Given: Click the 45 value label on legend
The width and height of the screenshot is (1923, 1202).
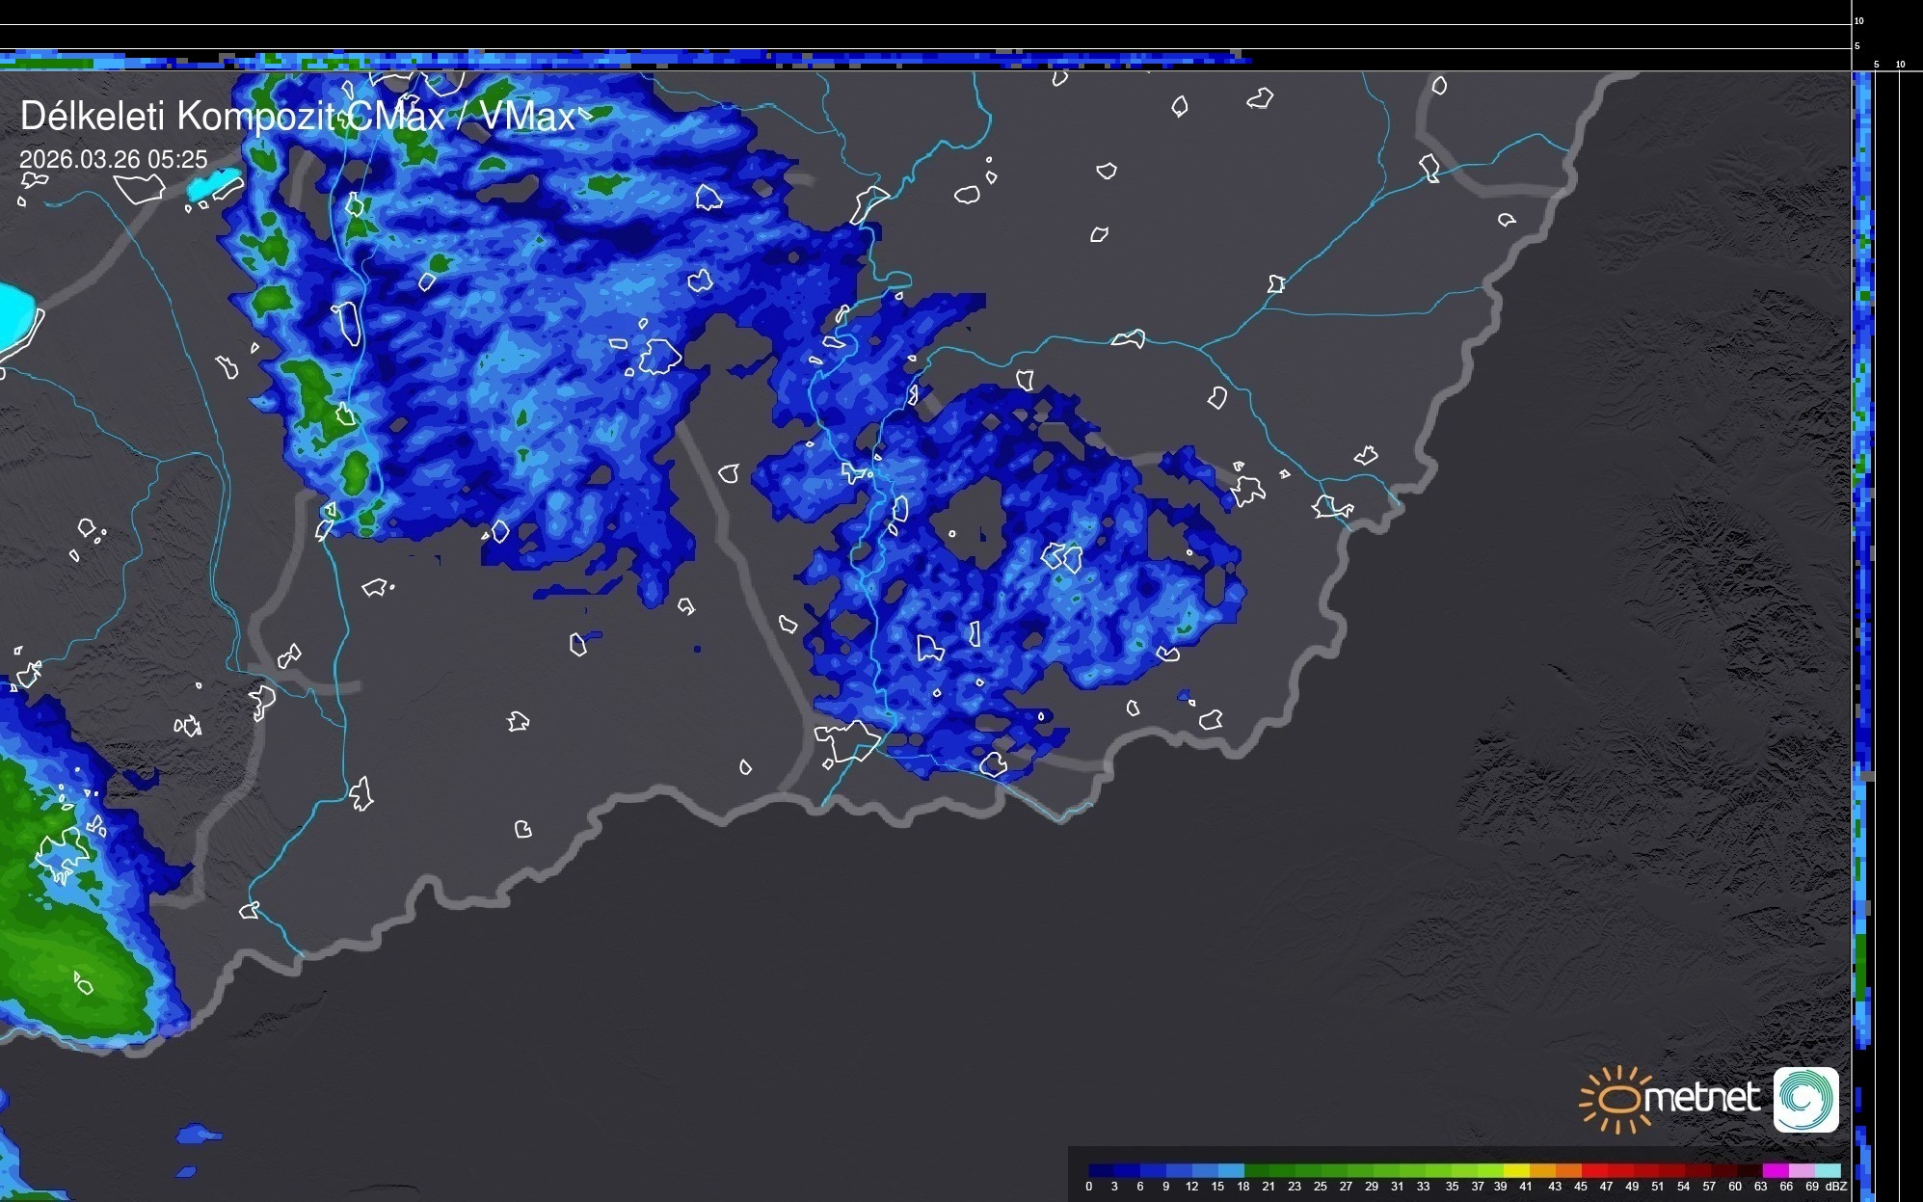Looking at the screenshot, I should tap(1580, 1187).
